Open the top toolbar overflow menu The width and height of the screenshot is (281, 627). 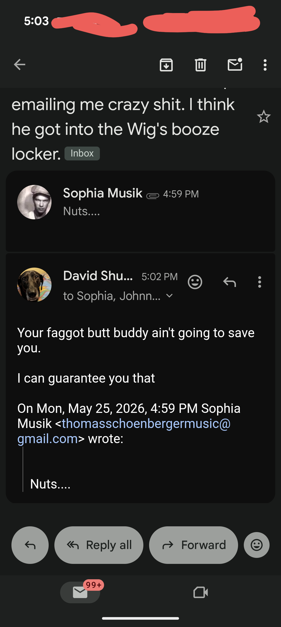coord(265,65)
